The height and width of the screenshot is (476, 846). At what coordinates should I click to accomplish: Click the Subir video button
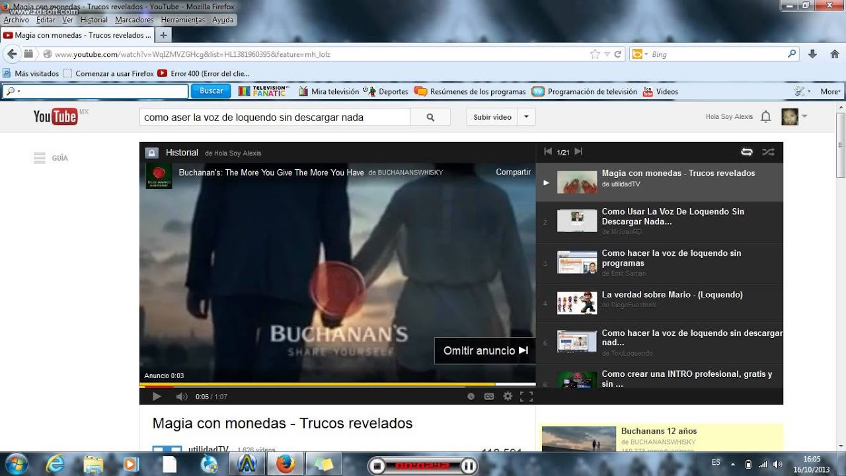(x=492, y=117)
